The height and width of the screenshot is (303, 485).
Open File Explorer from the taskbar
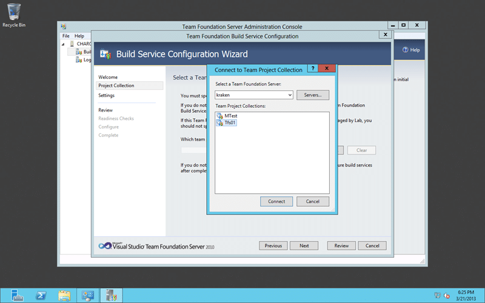click(x=64, y=296)
